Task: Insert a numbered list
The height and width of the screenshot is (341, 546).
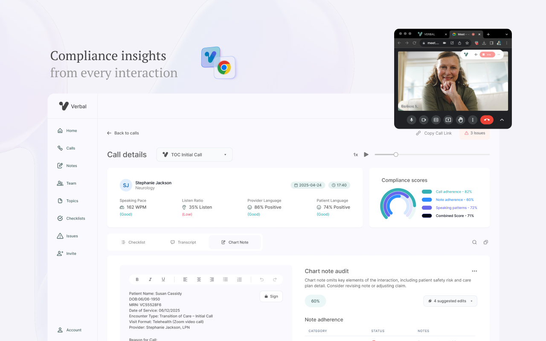Action: 239,280
